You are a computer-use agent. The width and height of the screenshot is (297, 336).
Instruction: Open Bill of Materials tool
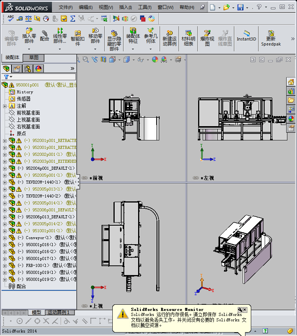(188, 38)
